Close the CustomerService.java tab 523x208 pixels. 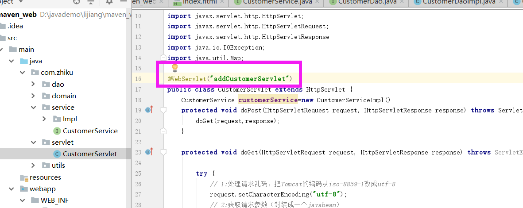coord(317,2)
